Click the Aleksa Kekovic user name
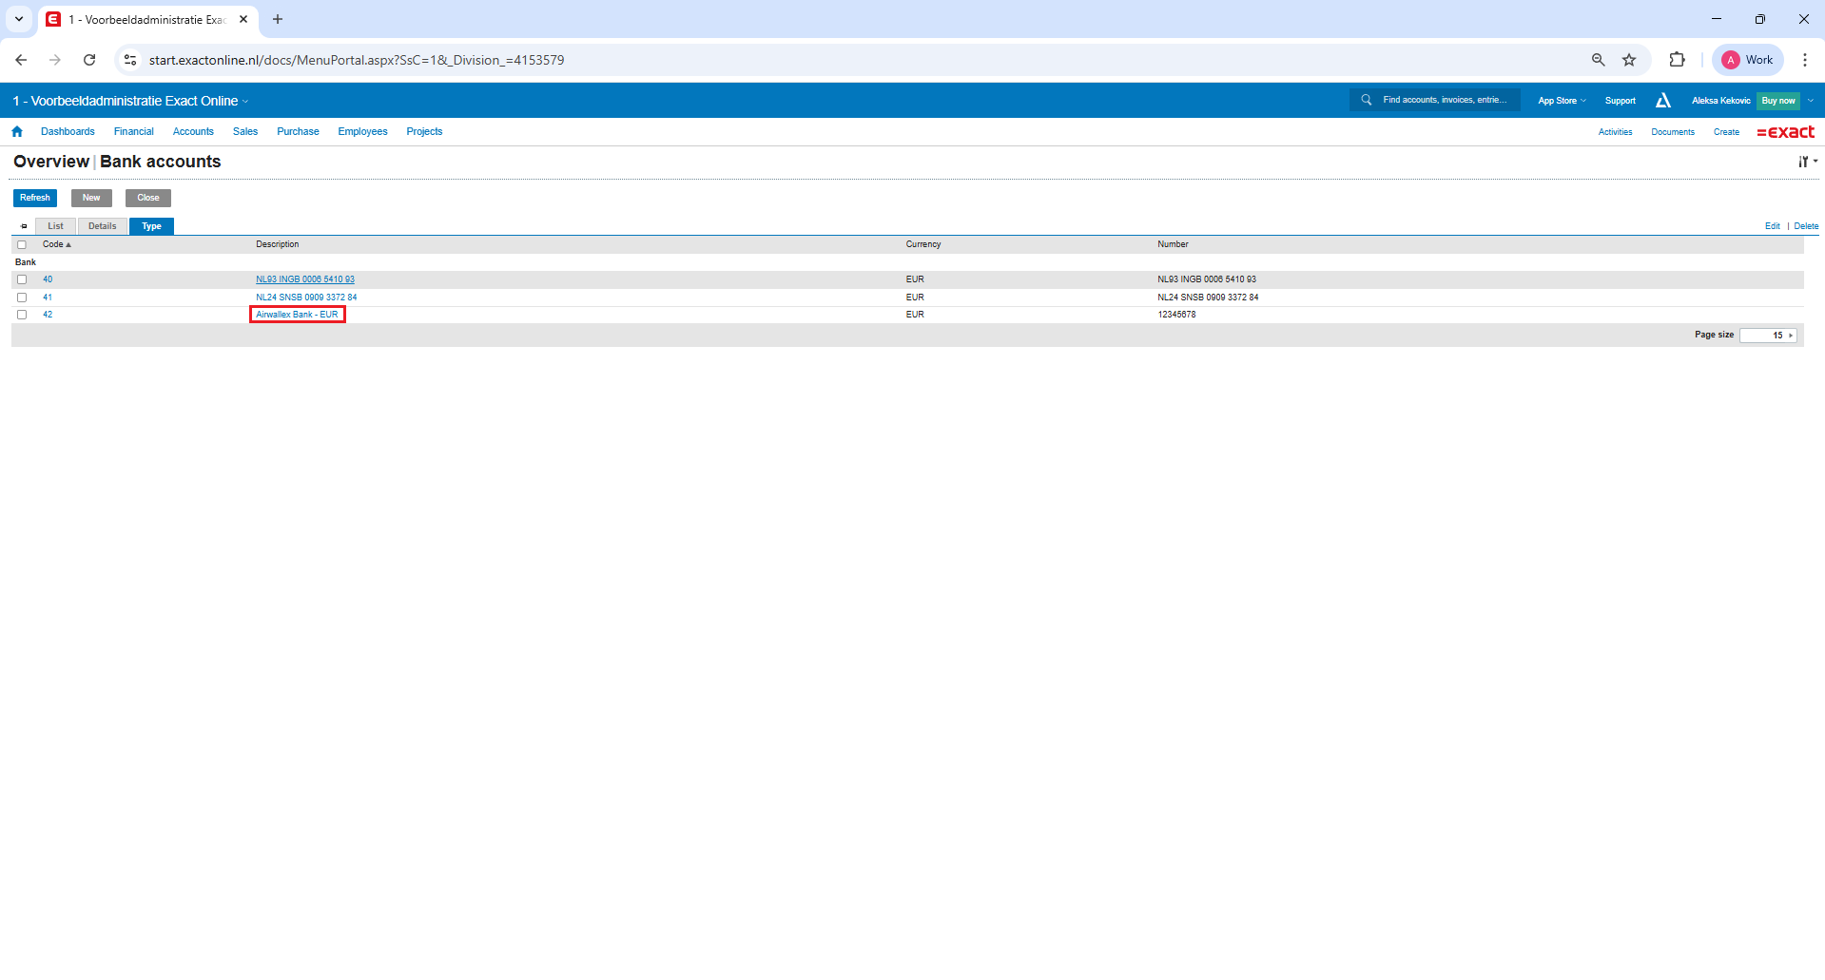Viewport: 1825px width, 980px height. click(x=1720, y=101)
